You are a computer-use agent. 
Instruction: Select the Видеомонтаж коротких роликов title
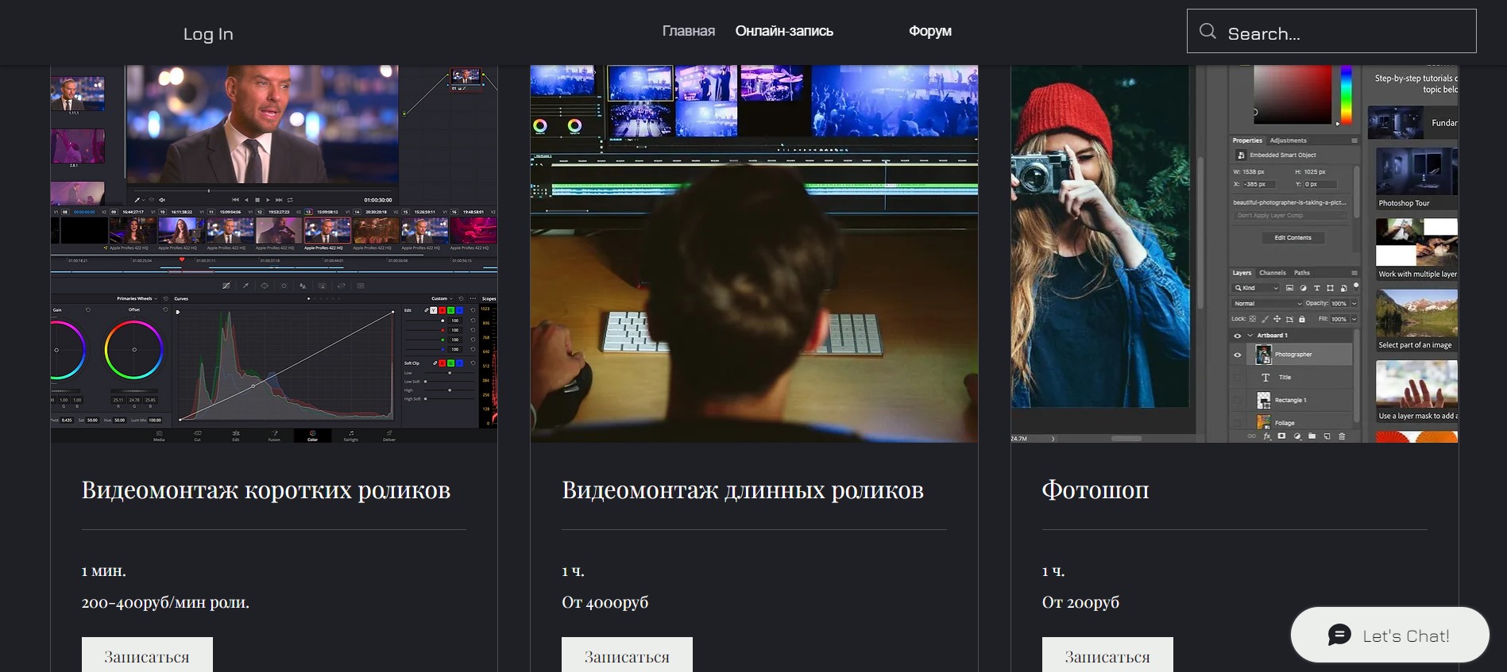click(266, 490)
